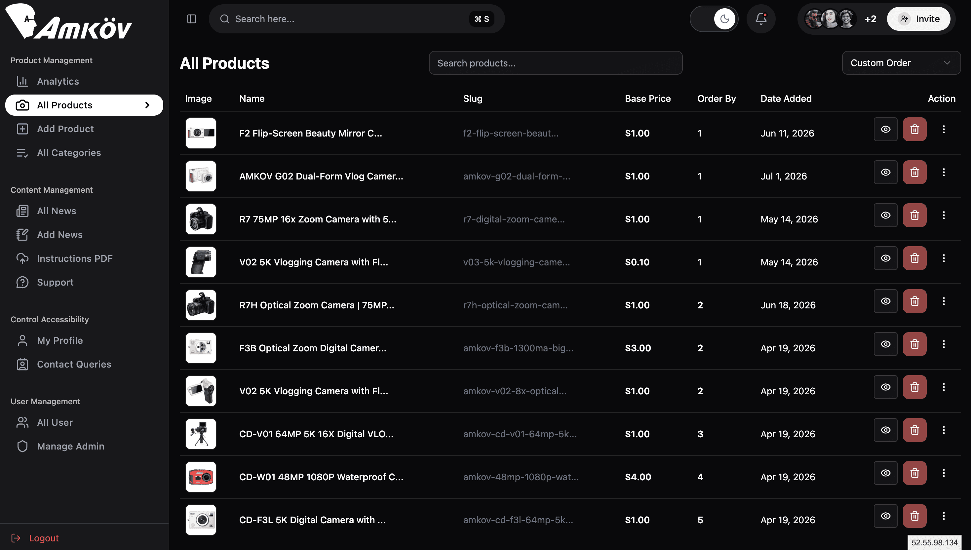View the $0.10 V02 5K Vlogging Camera
Screen dimensions: 971x550
[885, 258]
